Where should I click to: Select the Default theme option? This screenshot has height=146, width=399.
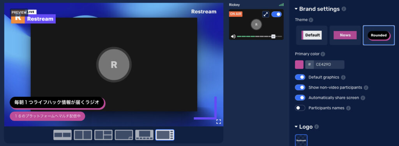tap(312, 35)
